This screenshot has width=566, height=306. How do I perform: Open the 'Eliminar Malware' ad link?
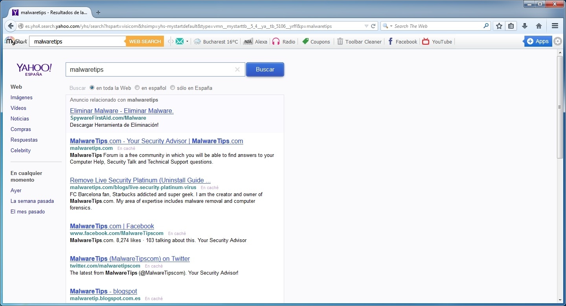(x=122, y=111)
